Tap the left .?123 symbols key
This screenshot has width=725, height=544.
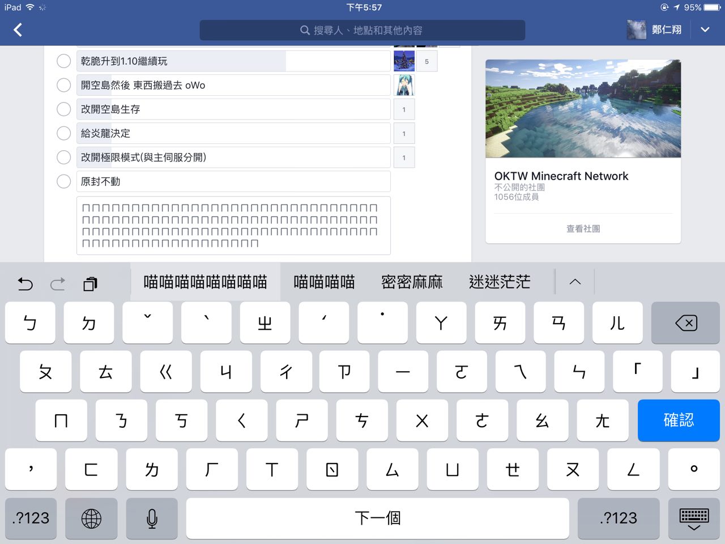(31, 518)
